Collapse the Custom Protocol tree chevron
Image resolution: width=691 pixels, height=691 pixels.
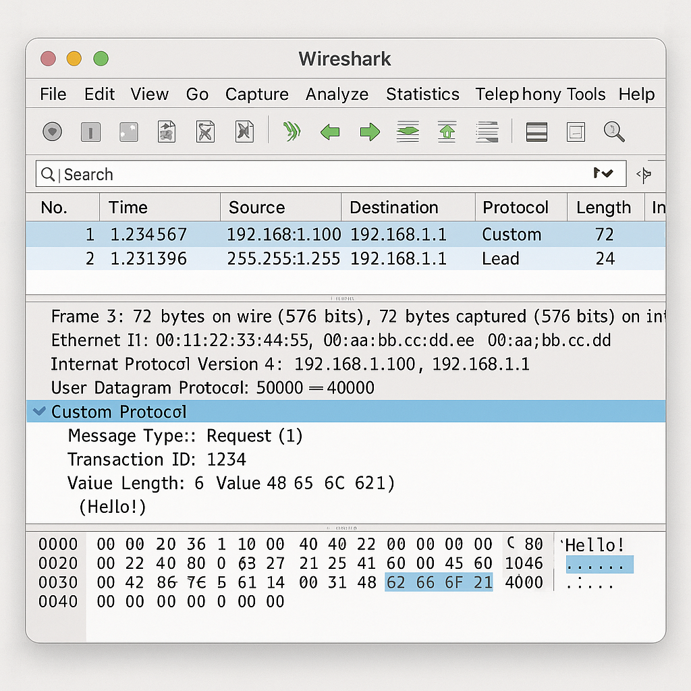click(x=39, y=411)
